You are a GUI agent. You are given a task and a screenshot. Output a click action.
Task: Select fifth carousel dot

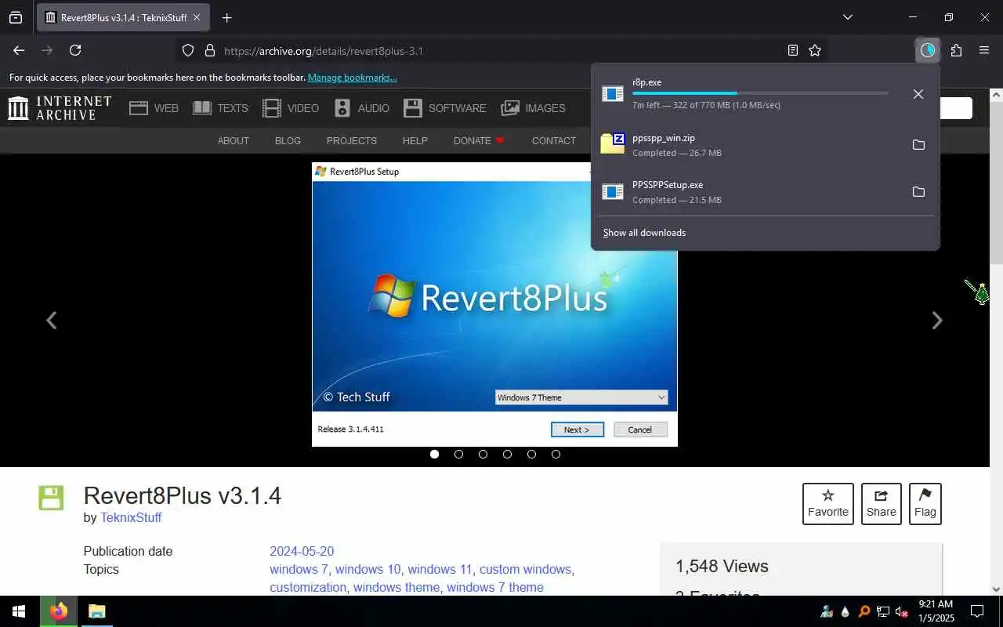coord(532,454)
